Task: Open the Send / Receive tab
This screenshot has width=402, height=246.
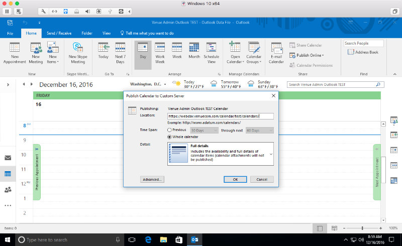Action: point(59,33)
